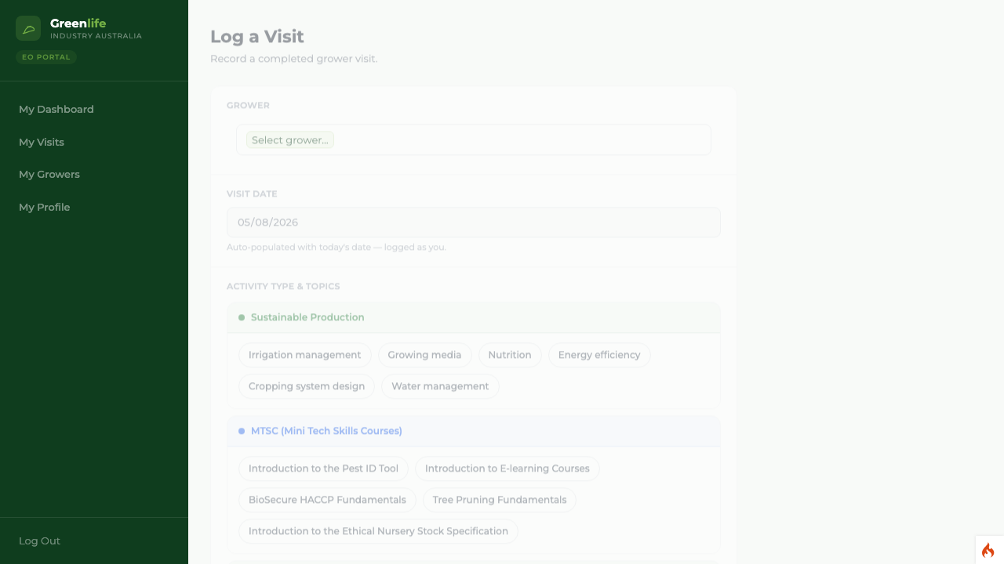Click the EO PORTAL badge
The image size is (1004, 564).
(46, 57)
